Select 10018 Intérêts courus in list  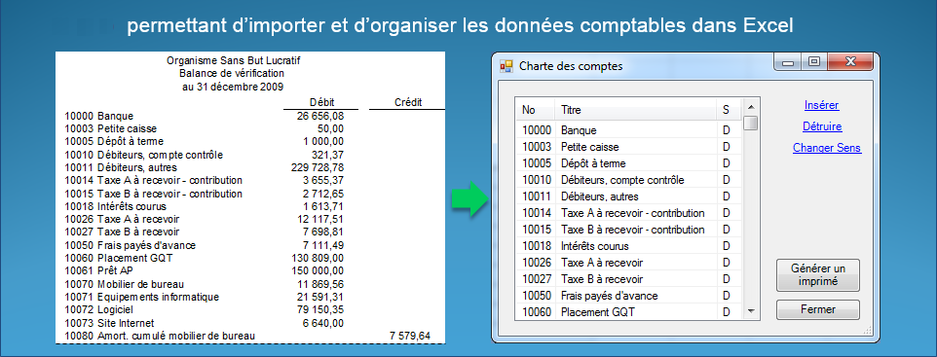628,246
